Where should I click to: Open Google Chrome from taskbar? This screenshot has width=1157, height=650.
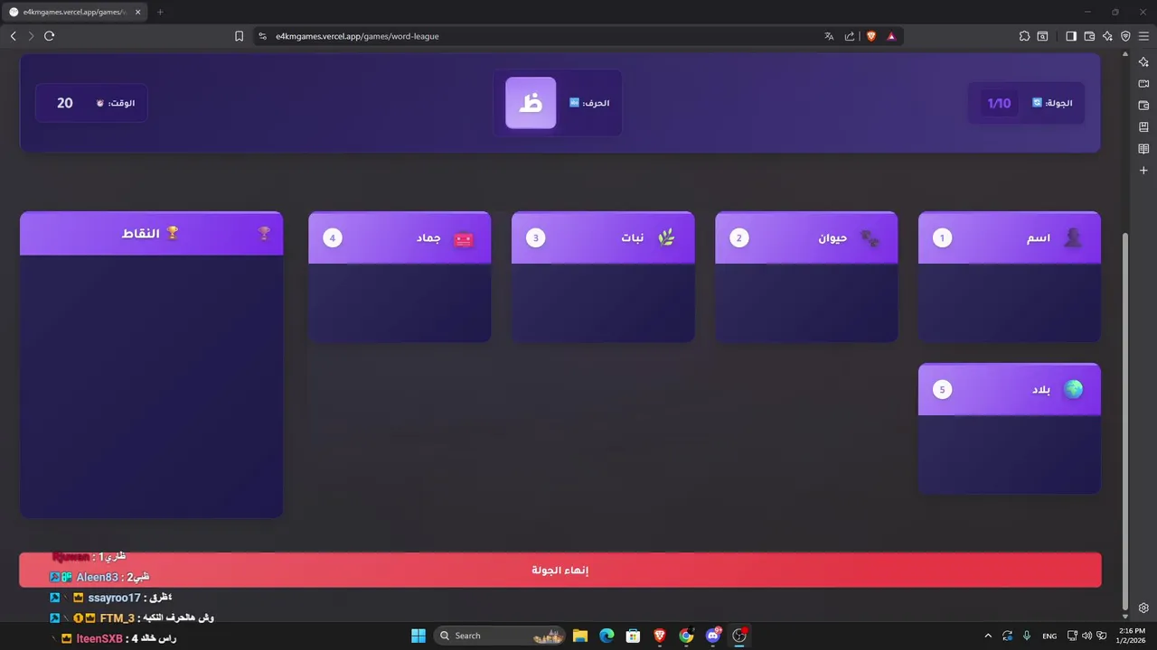pos(686,636)
